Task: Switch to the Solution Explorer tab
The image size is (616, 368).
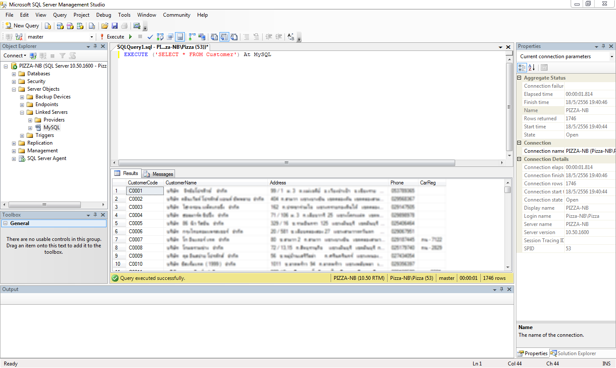Action: pyautogui.click(x=573, y=353)
